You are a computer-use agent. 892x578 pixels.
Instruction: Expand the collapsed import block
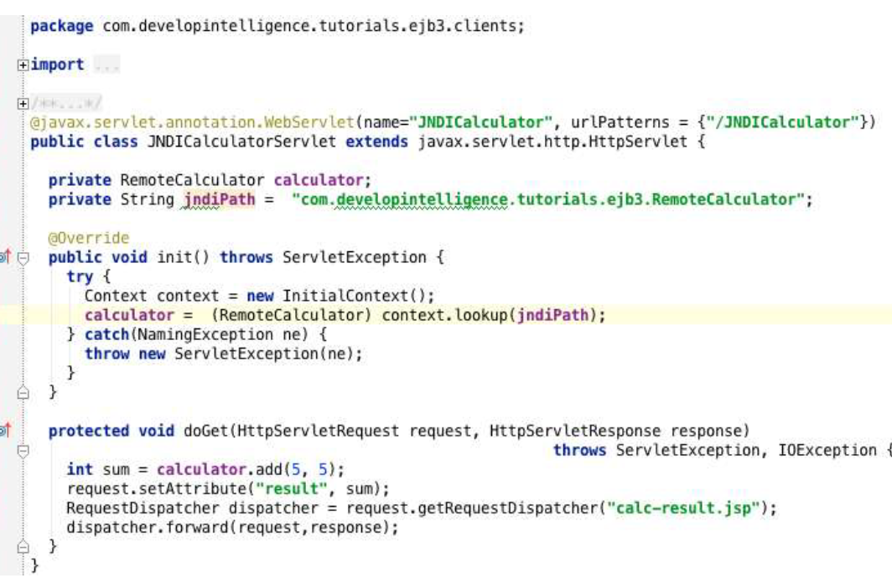tap(23, 65)
